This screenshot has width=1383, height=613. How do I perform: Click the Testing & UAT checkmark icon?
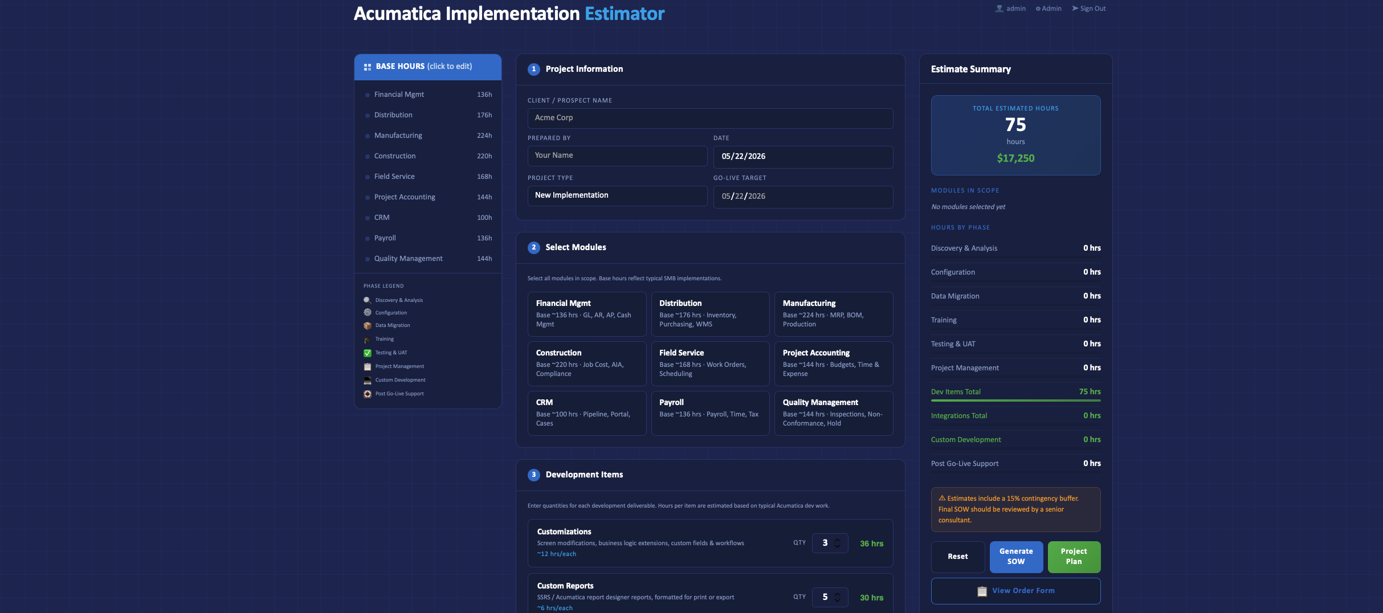[x=368, y=353]
